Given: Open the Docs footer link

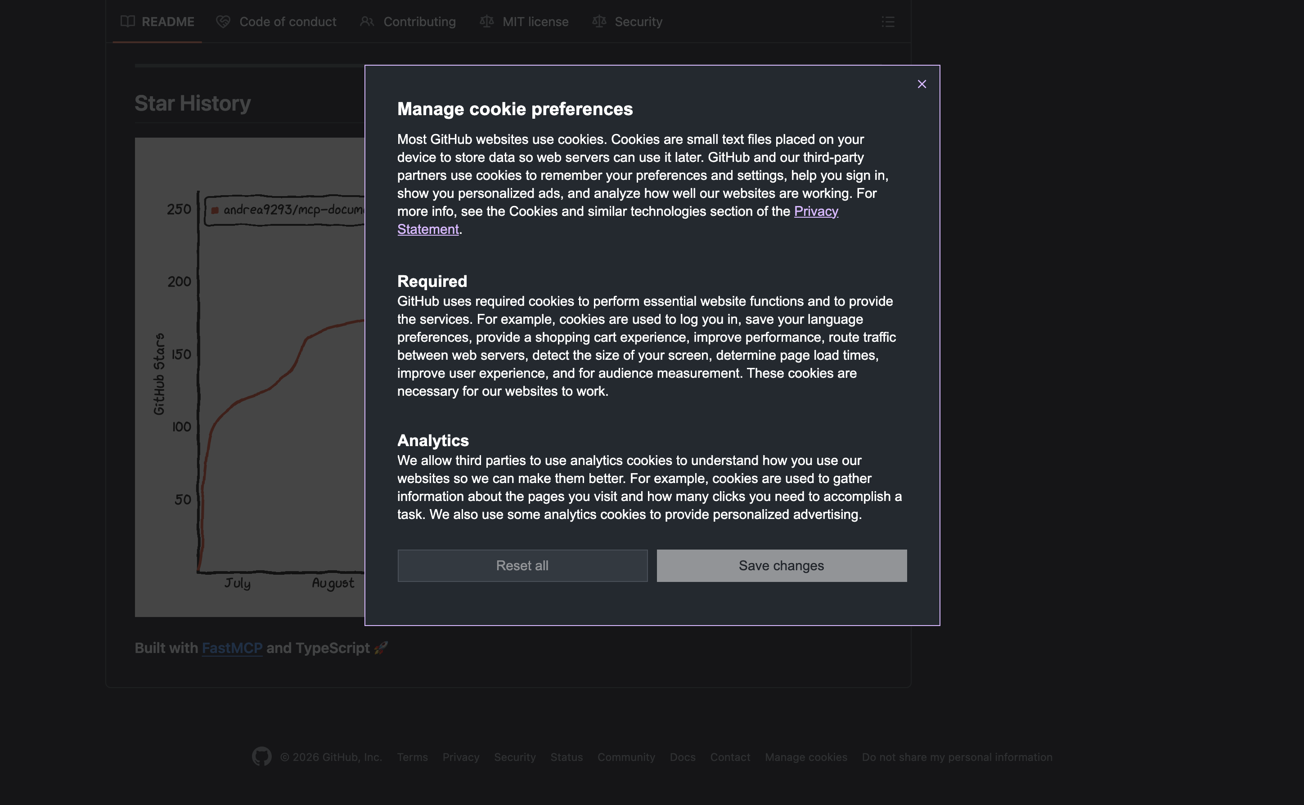Looking at the screenshot, I should pyautogui.click(x=682, y=757).
